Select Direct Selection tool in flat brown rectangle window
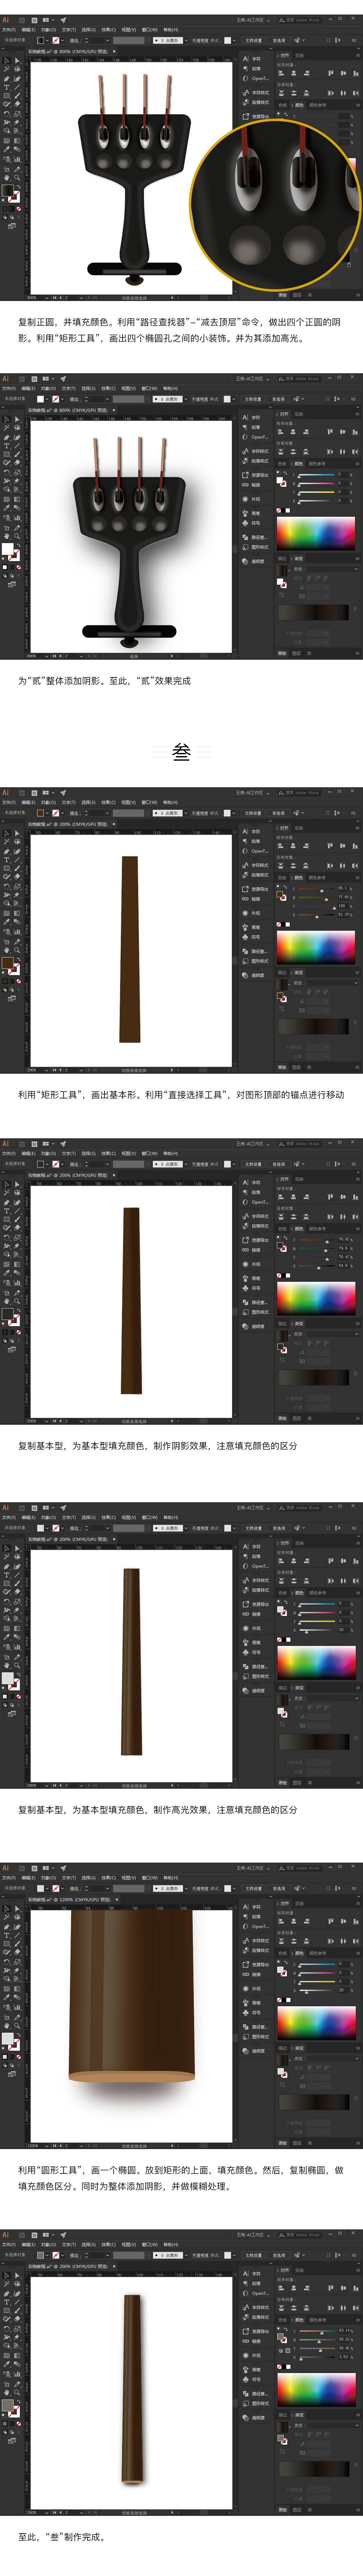363x2576 pixels. point(17,833)
